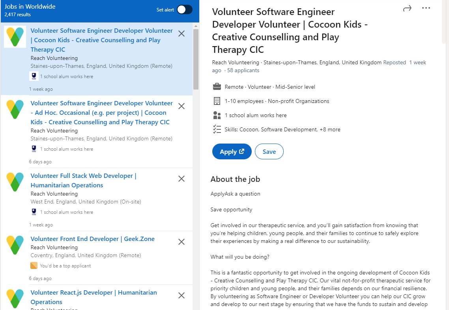Click 'Remote · Volunteer · Mid-Senior level' text
Image resolution: width=449 pixels, height=310 pixels.
(270, 87)
